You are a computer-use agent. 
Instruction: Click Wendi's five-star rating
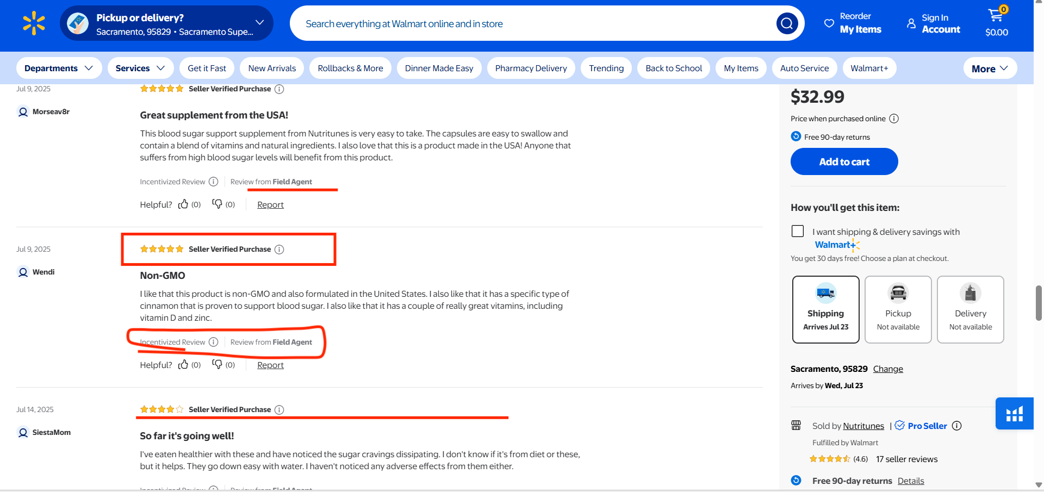pyautogui.click(x=161, y=249)
